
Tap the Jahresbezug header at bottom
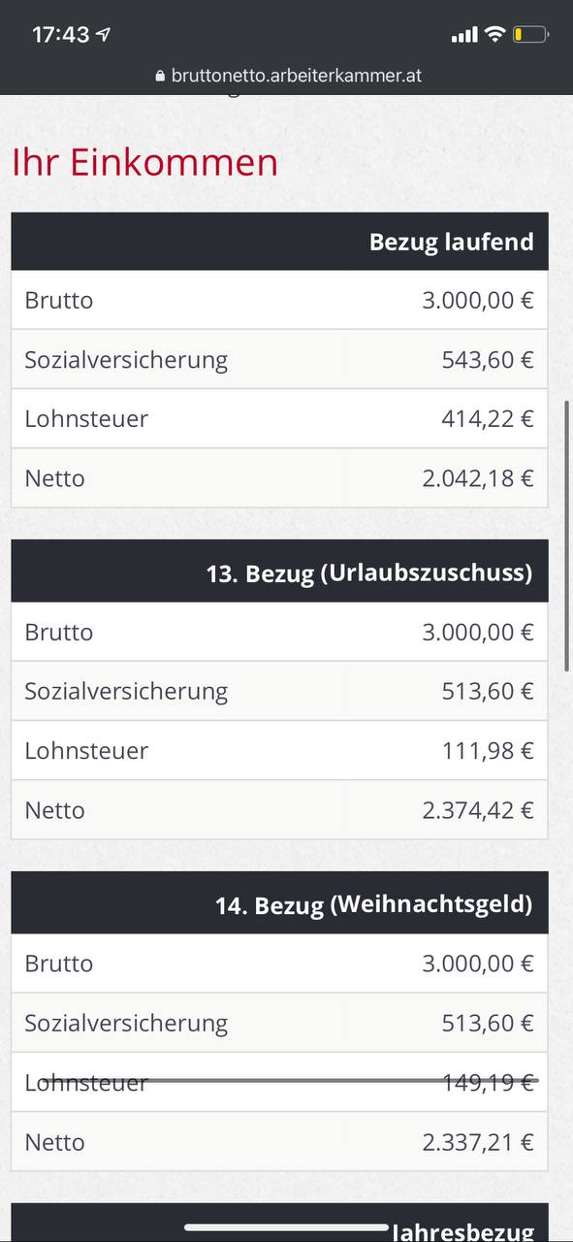point(280,1224)
